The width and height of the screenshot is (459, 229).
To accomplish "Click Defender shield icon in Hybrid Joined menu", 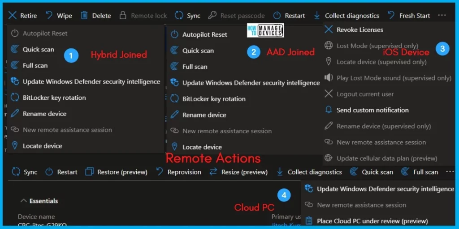I will pos(15,81).
